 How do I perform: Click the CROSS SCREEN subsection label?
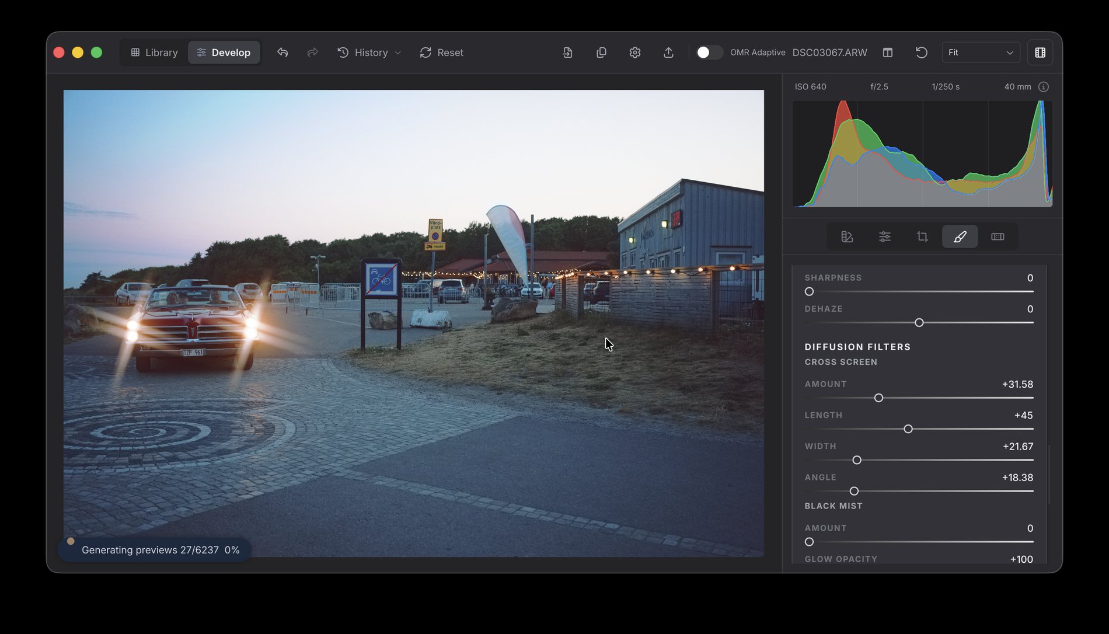point(841,362)
